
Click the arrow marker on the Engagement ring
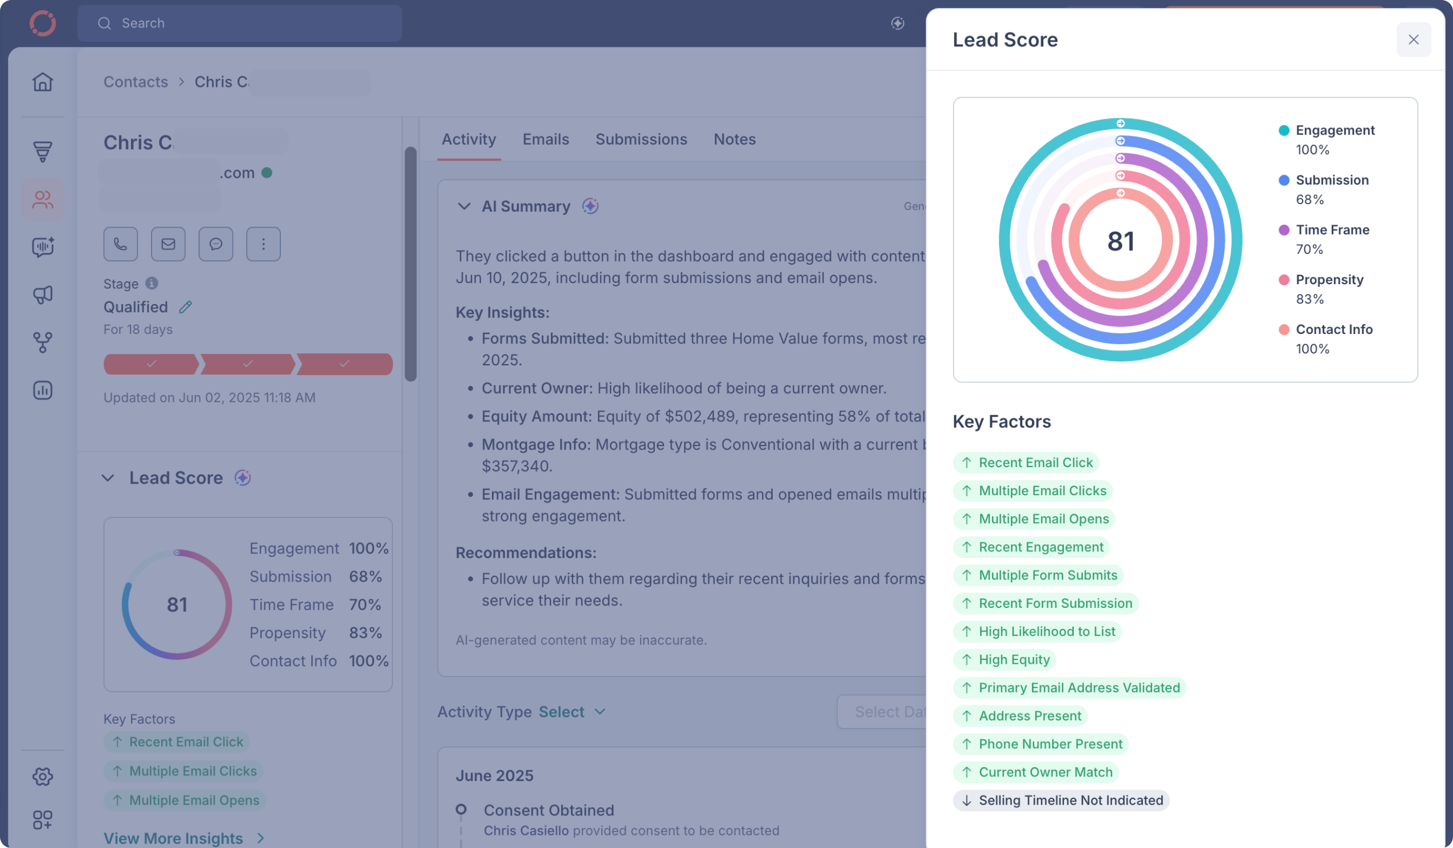click(1120, 124)
